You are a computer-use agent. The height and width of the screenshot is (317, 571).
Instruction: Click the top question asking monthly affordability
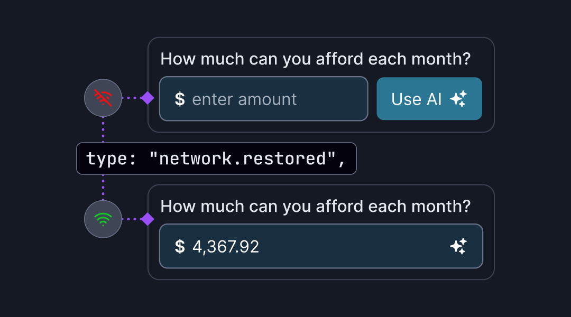tap(317, 59)
